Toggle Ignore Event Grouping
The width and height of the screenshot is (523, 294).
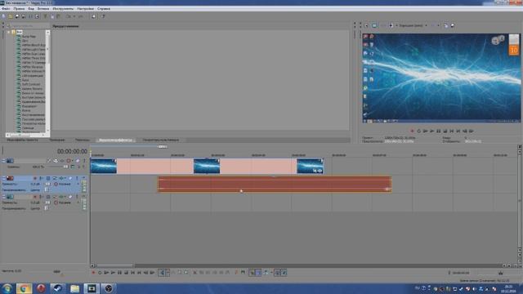click(x=284, y=273)
